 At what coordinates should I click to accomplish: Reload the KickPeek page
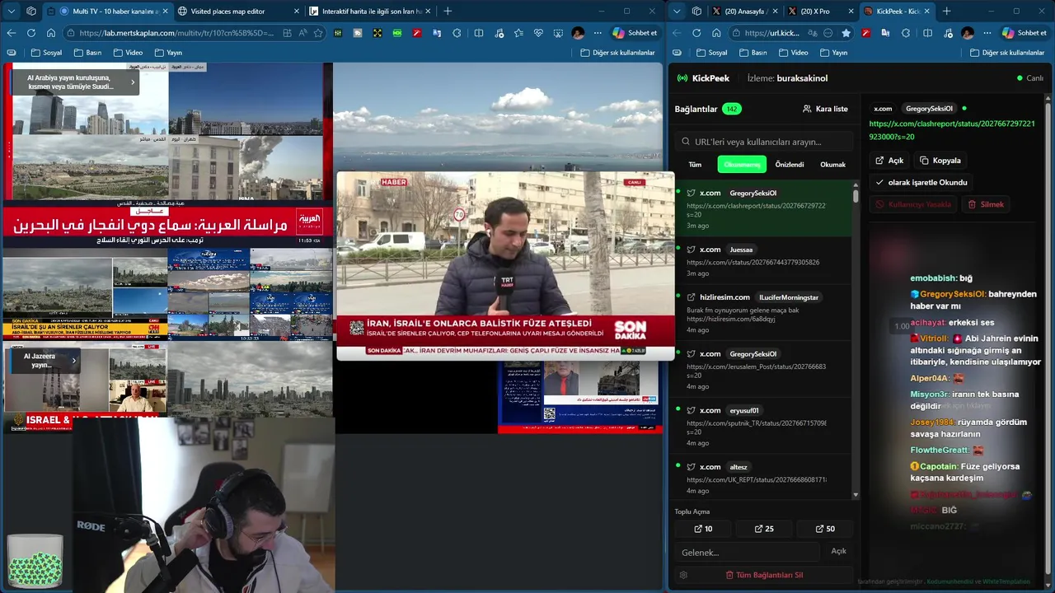696,33
